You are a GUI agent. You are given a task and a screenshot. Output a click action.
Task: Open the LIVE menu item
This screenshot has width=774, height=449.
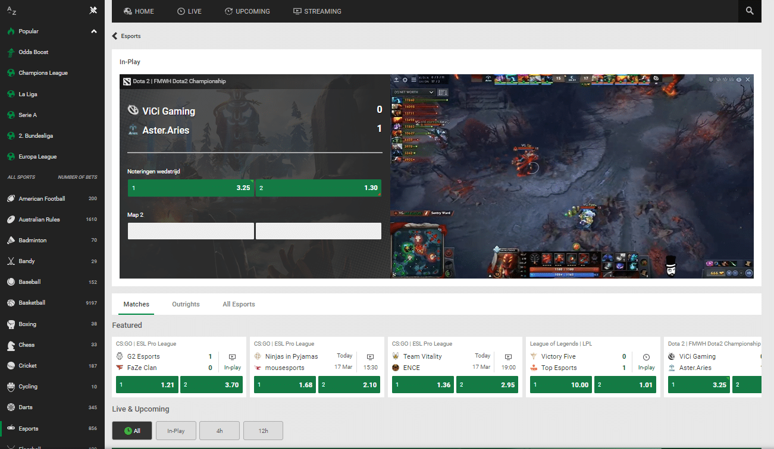click(189, 11)
